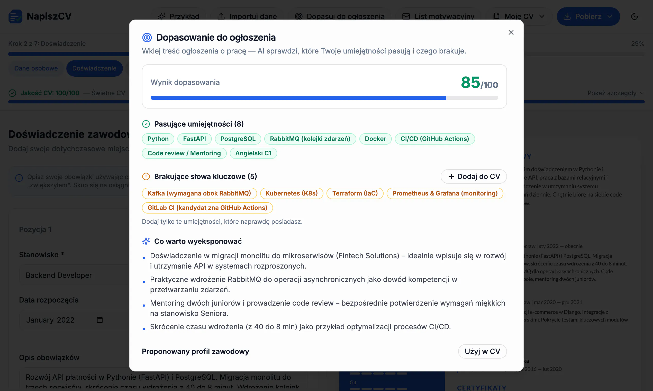The width and height of the screenshot is (653, 391).
Task: Click the green check icon near Pasujące umiejętności
Action: coord(146,124)
